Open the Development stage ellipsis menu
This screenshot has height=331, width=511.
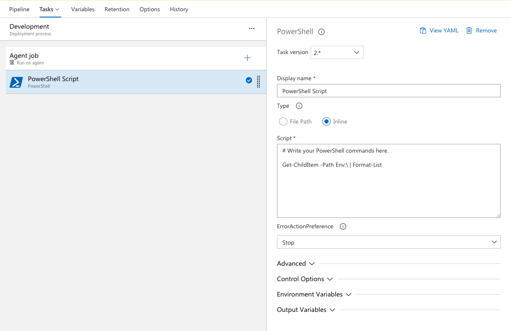tap(252, 28)
